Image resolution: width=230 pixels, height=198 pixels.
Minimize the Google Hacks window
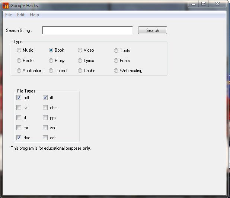point(194,4)
